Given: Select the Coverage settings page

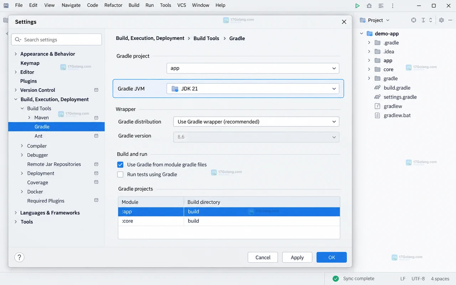Looking at the screenshot, I should [x=38, y=183].
